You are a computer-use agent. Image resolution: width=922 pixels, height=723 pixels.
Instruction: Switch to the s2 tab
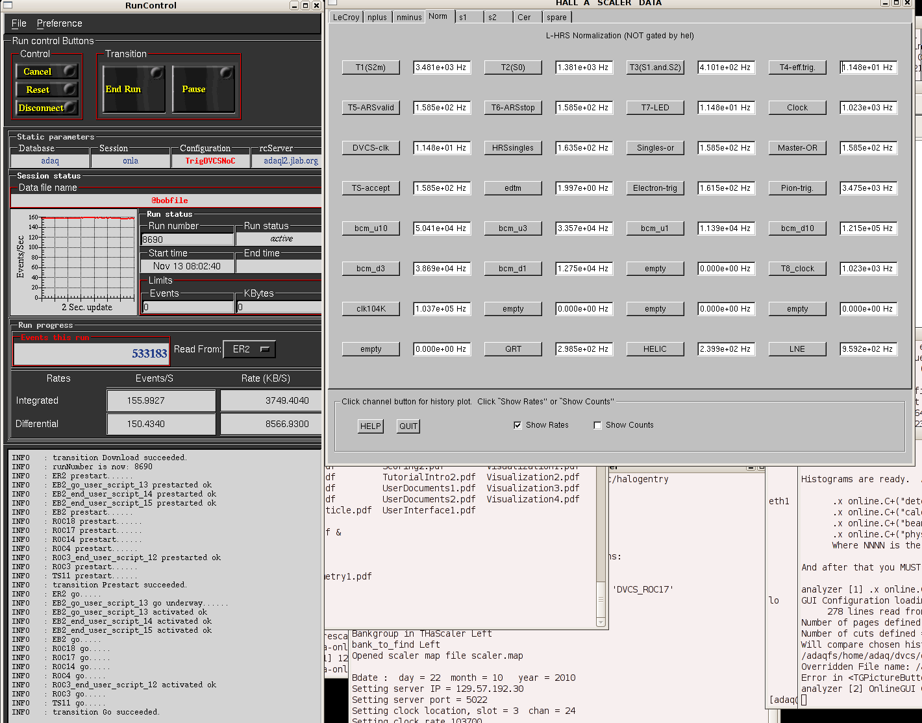[499, 18]
